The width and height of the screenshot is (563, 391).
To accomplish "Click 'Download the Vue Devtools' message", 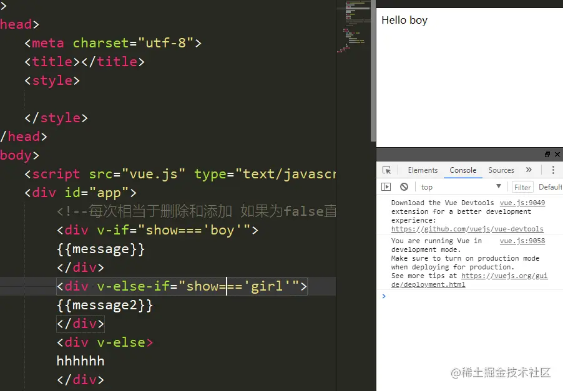I will pos(443,203).
